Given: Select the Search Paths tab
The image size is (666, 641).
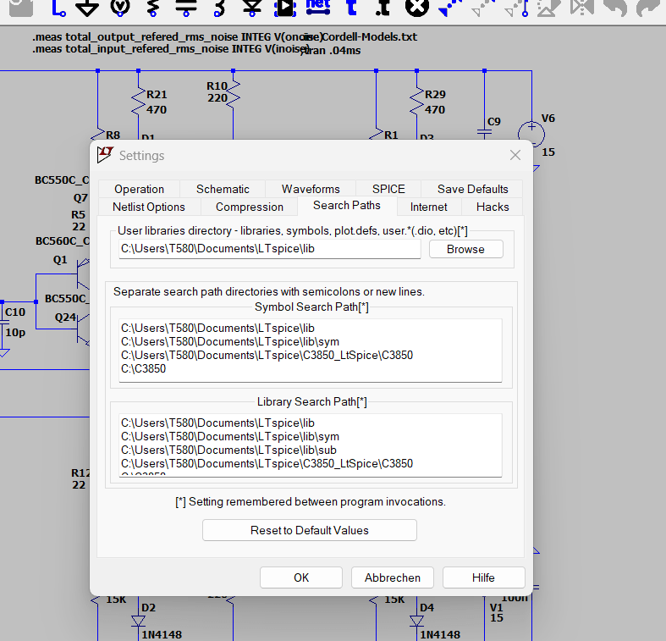Looking at the screenshot, I should tap(347, 206).
